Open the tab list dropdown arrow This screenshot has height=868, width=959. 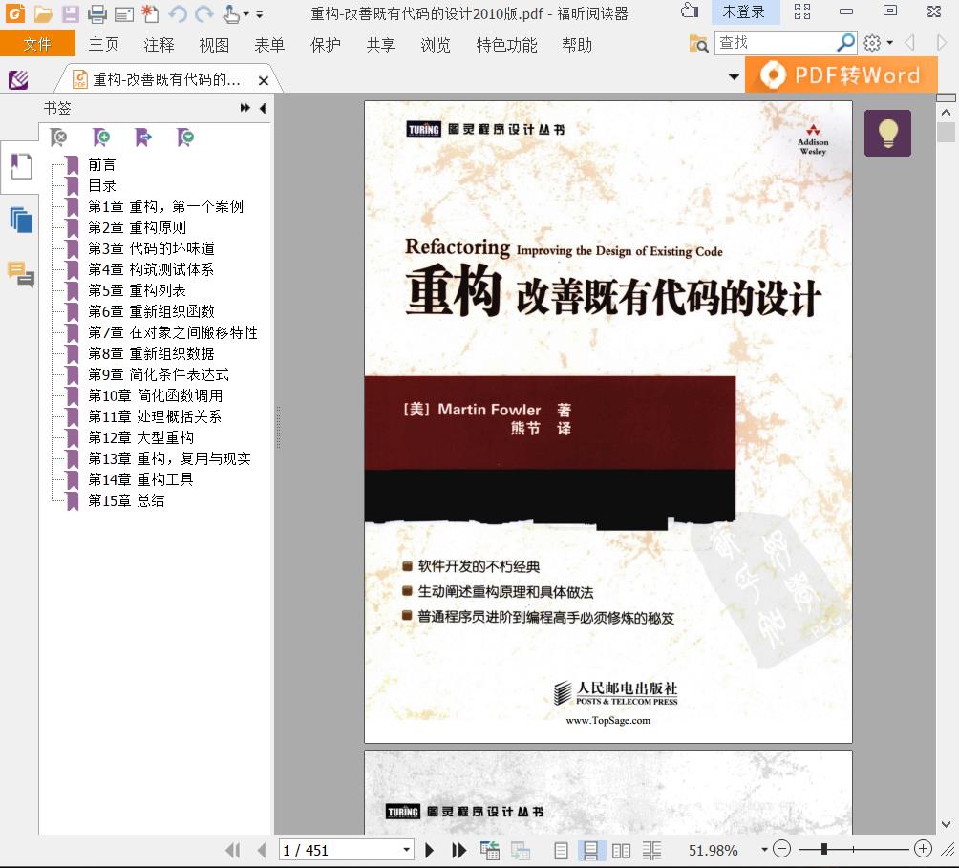click(734, 77)
